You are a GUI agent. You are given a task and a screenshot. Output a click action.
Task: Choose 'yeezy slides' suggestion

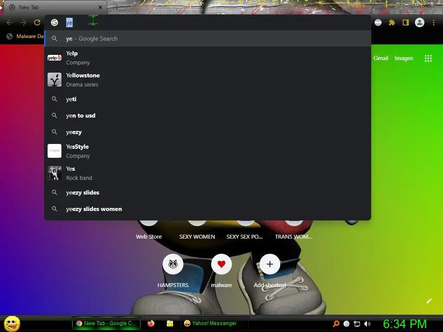coord(208,192)
